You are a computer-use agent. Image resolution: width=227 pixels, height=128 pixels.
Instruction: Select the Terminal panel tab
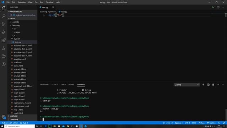[x=81, y=85]
